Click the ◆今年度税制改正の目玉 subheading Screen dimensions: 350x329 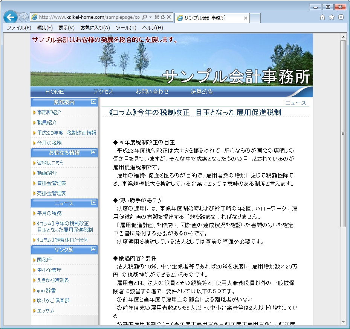click(144, 143)
